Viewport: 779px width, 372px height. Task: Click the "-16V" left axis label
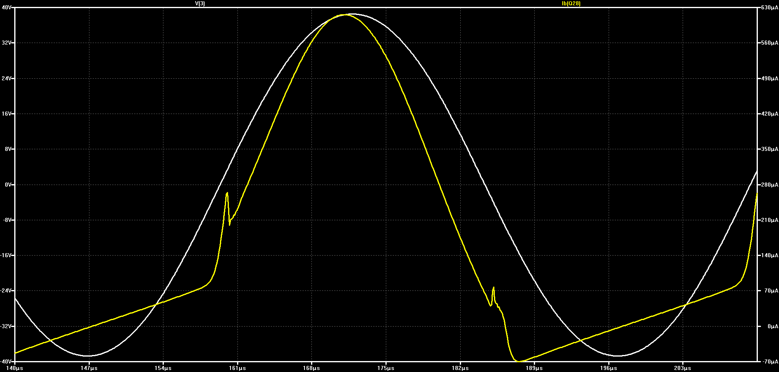[6, 255]
